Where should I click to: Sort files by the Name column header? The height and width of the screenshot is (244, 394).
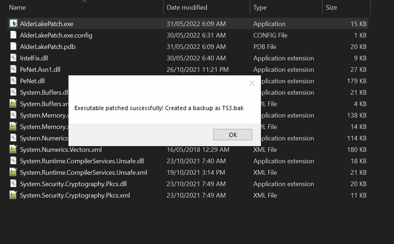(x=17, y=8)
